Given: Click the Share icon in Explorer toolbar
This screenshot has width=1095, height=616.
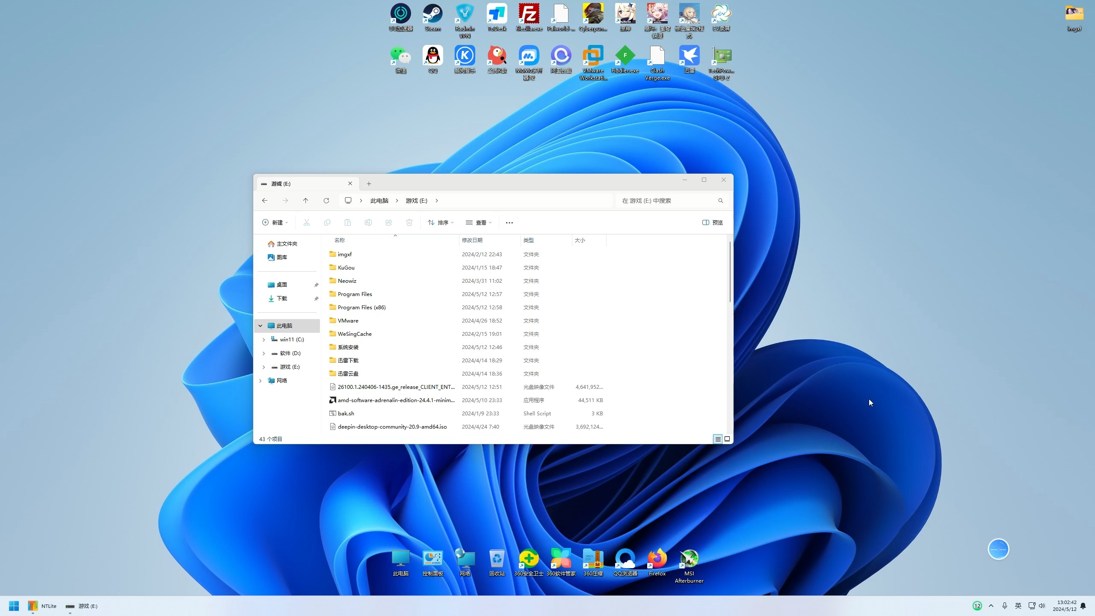Looking at the screenshot, I should [x=389, y=222].
